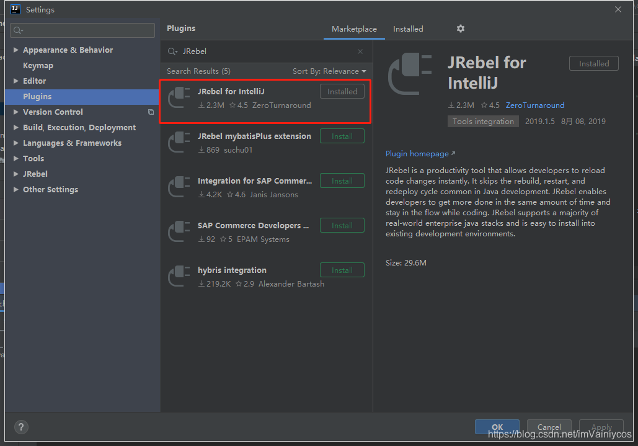Install the hybris integration plugin
The height and width of the screenshot is (446, 638).
342,270
